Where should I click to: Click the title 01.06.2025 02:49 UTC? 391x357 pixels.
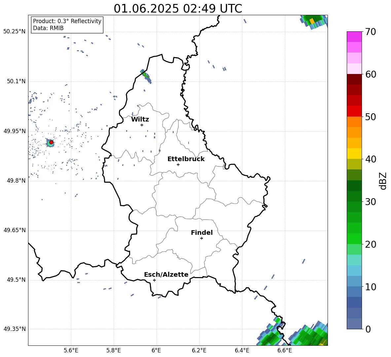click(x=178, y=9)
